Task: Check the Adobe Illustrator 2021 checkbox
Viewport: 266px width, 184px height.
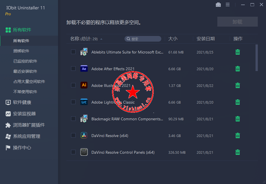Action: [x=73, y=85]
